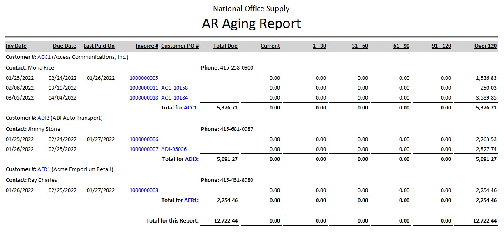This screenshot has height=232, width=504.
Task: Open invoice 1000000006
Action: [143, 139]
